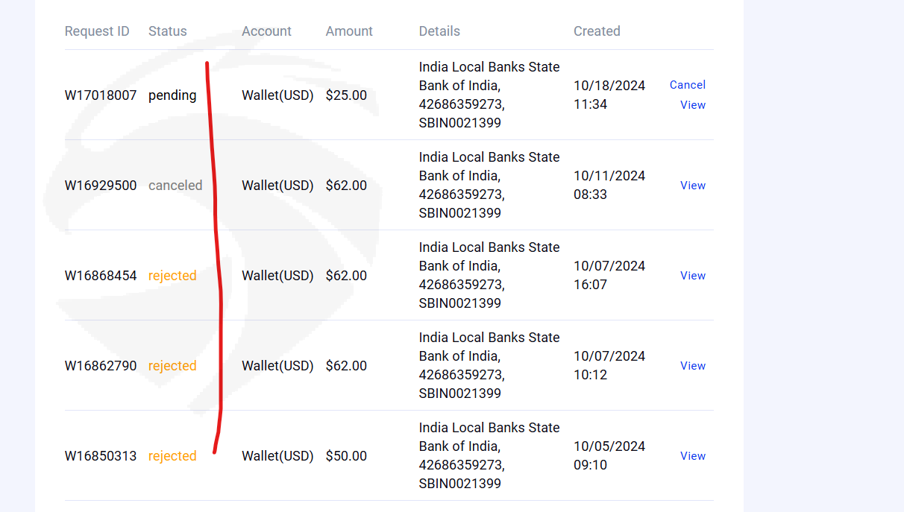Screen dimensions: 904x512
Task: Click the $50.00 amount cell
Action: tap(346, 456)
